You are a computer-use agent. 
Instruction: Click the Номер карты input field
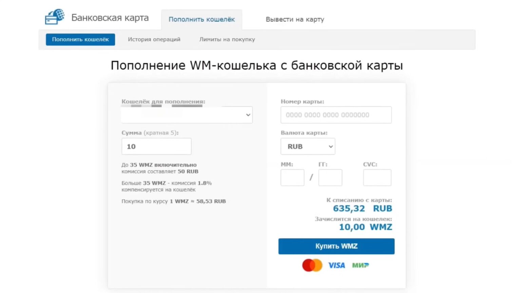coord(336,115)
